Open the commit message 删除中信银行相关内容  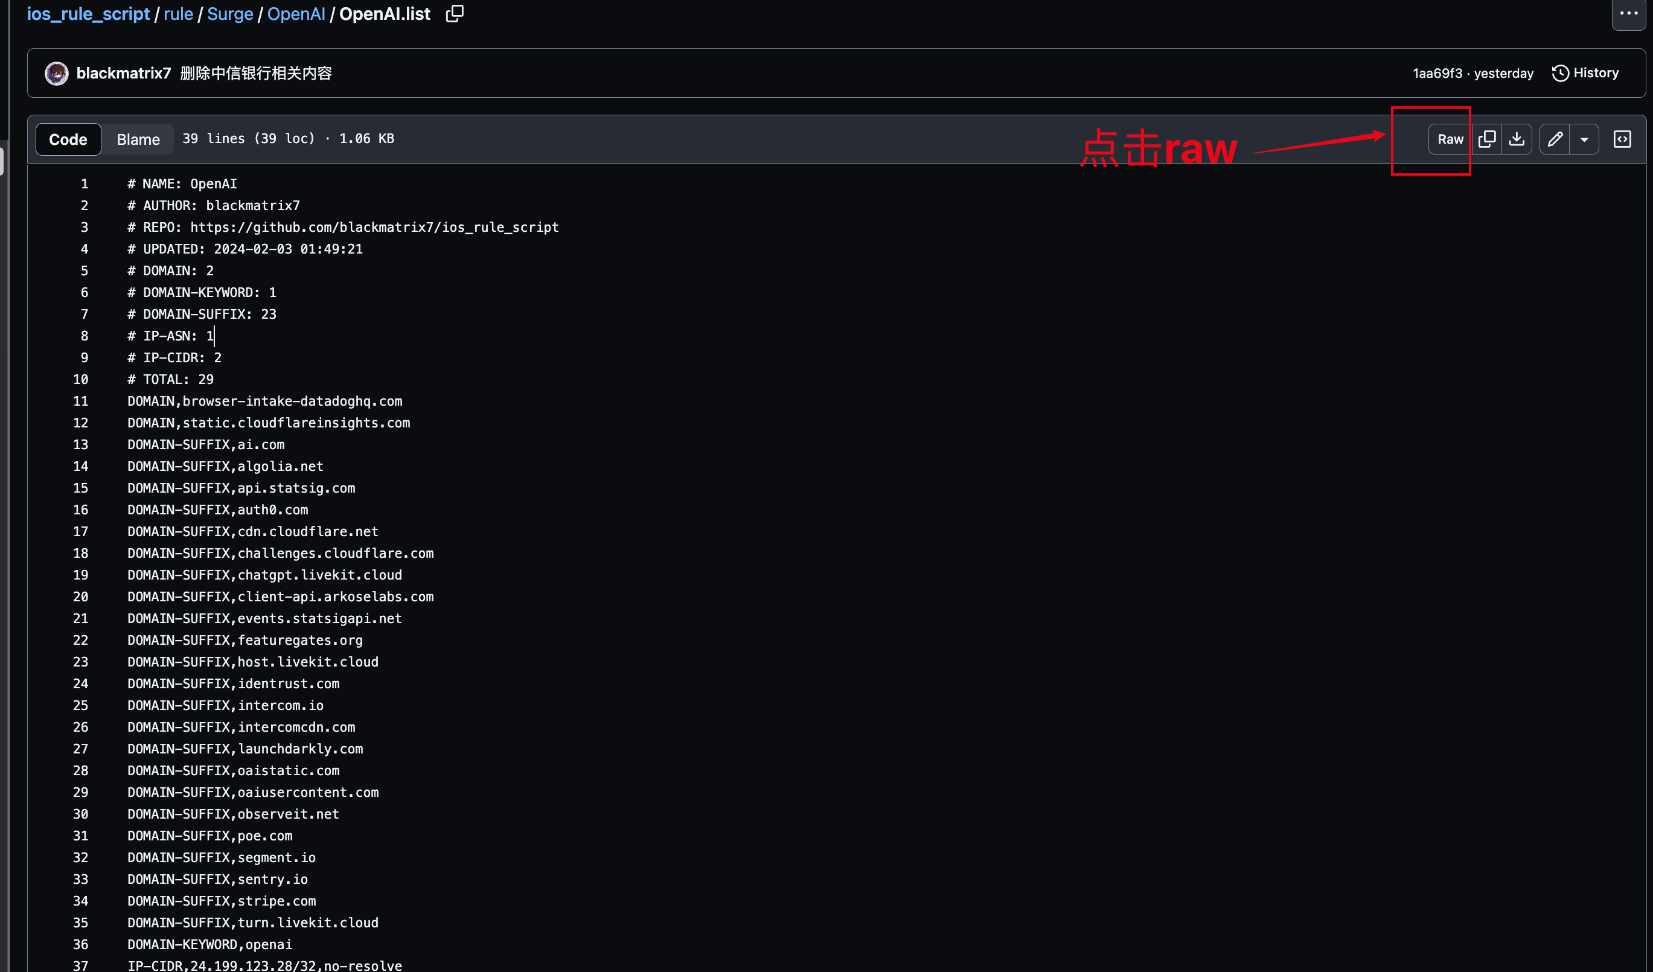tap(256, 73)
